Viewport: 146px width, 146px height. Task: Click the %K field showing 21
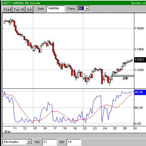[49, 142]
